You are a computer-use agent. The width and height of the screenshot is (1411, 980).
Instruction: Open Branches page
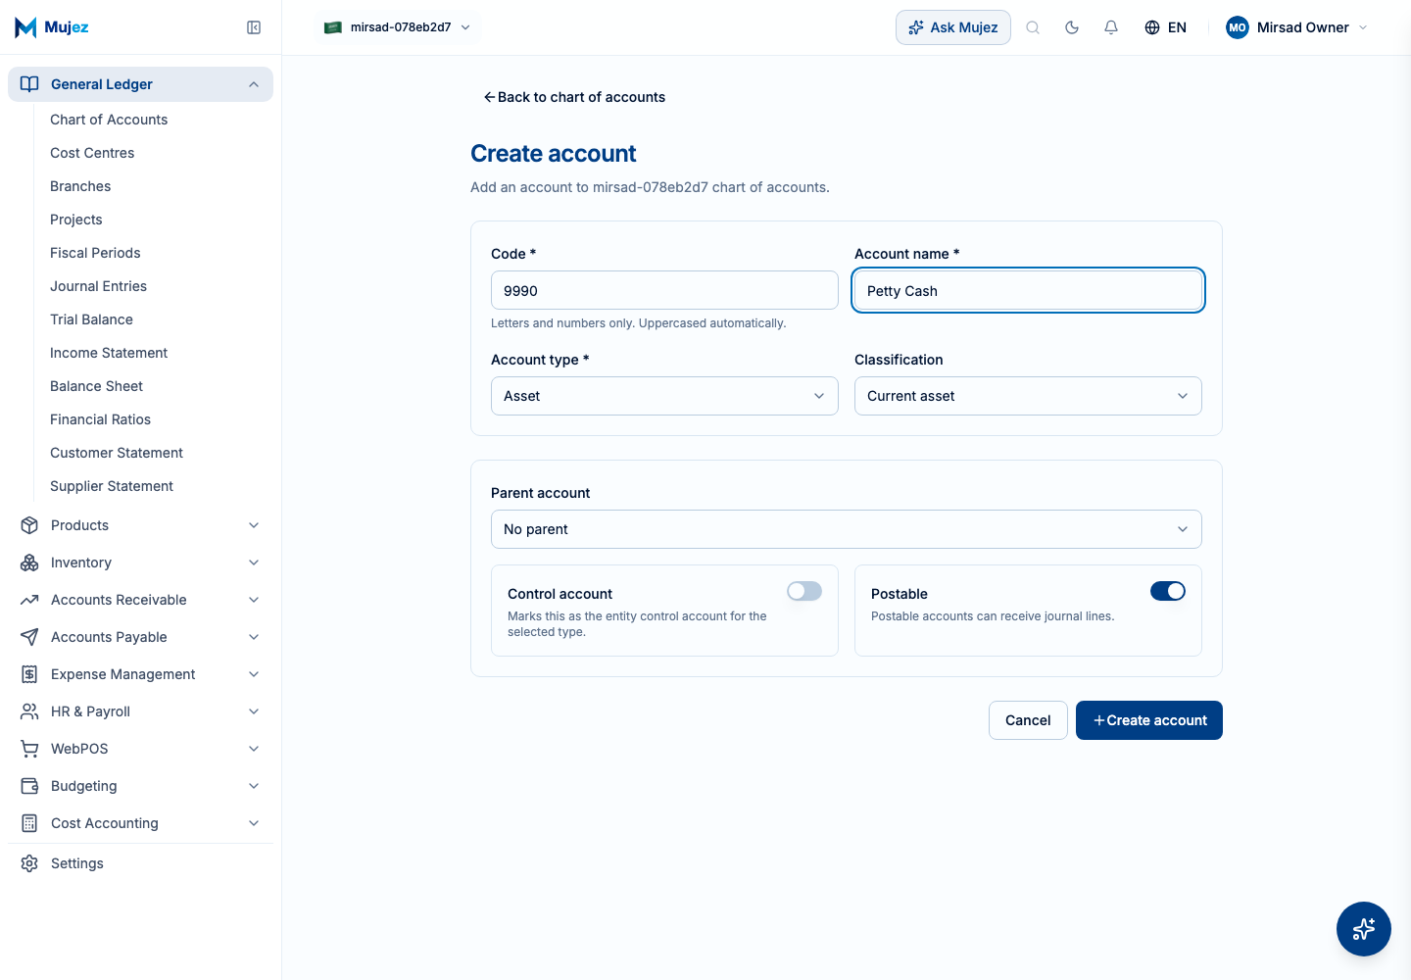80,186
